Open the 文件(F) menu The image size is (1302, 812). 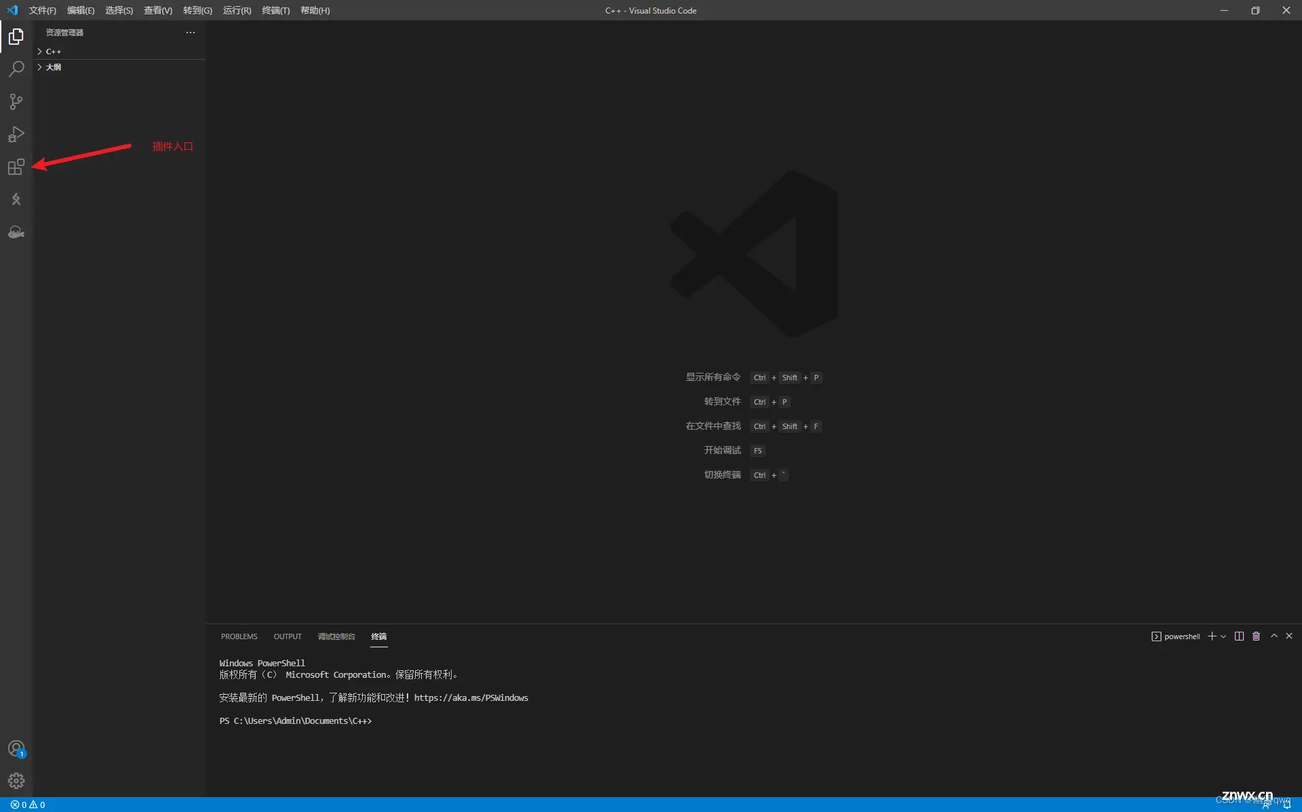pyautogui.click(x=43, y=10)
